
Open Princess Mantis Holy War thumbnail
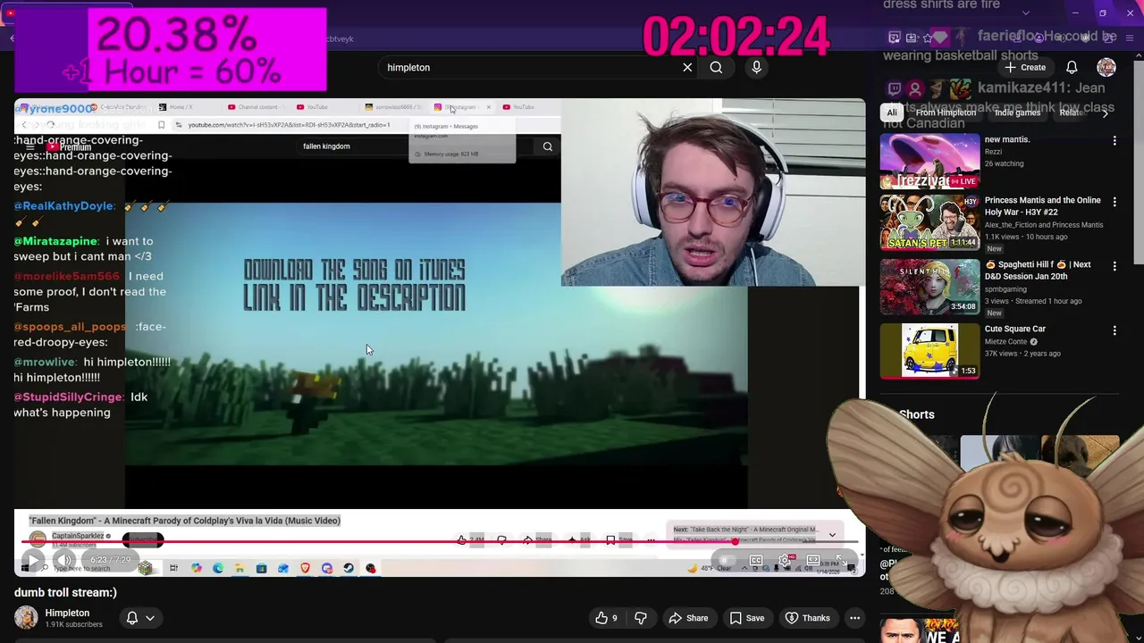click(929, 222)
